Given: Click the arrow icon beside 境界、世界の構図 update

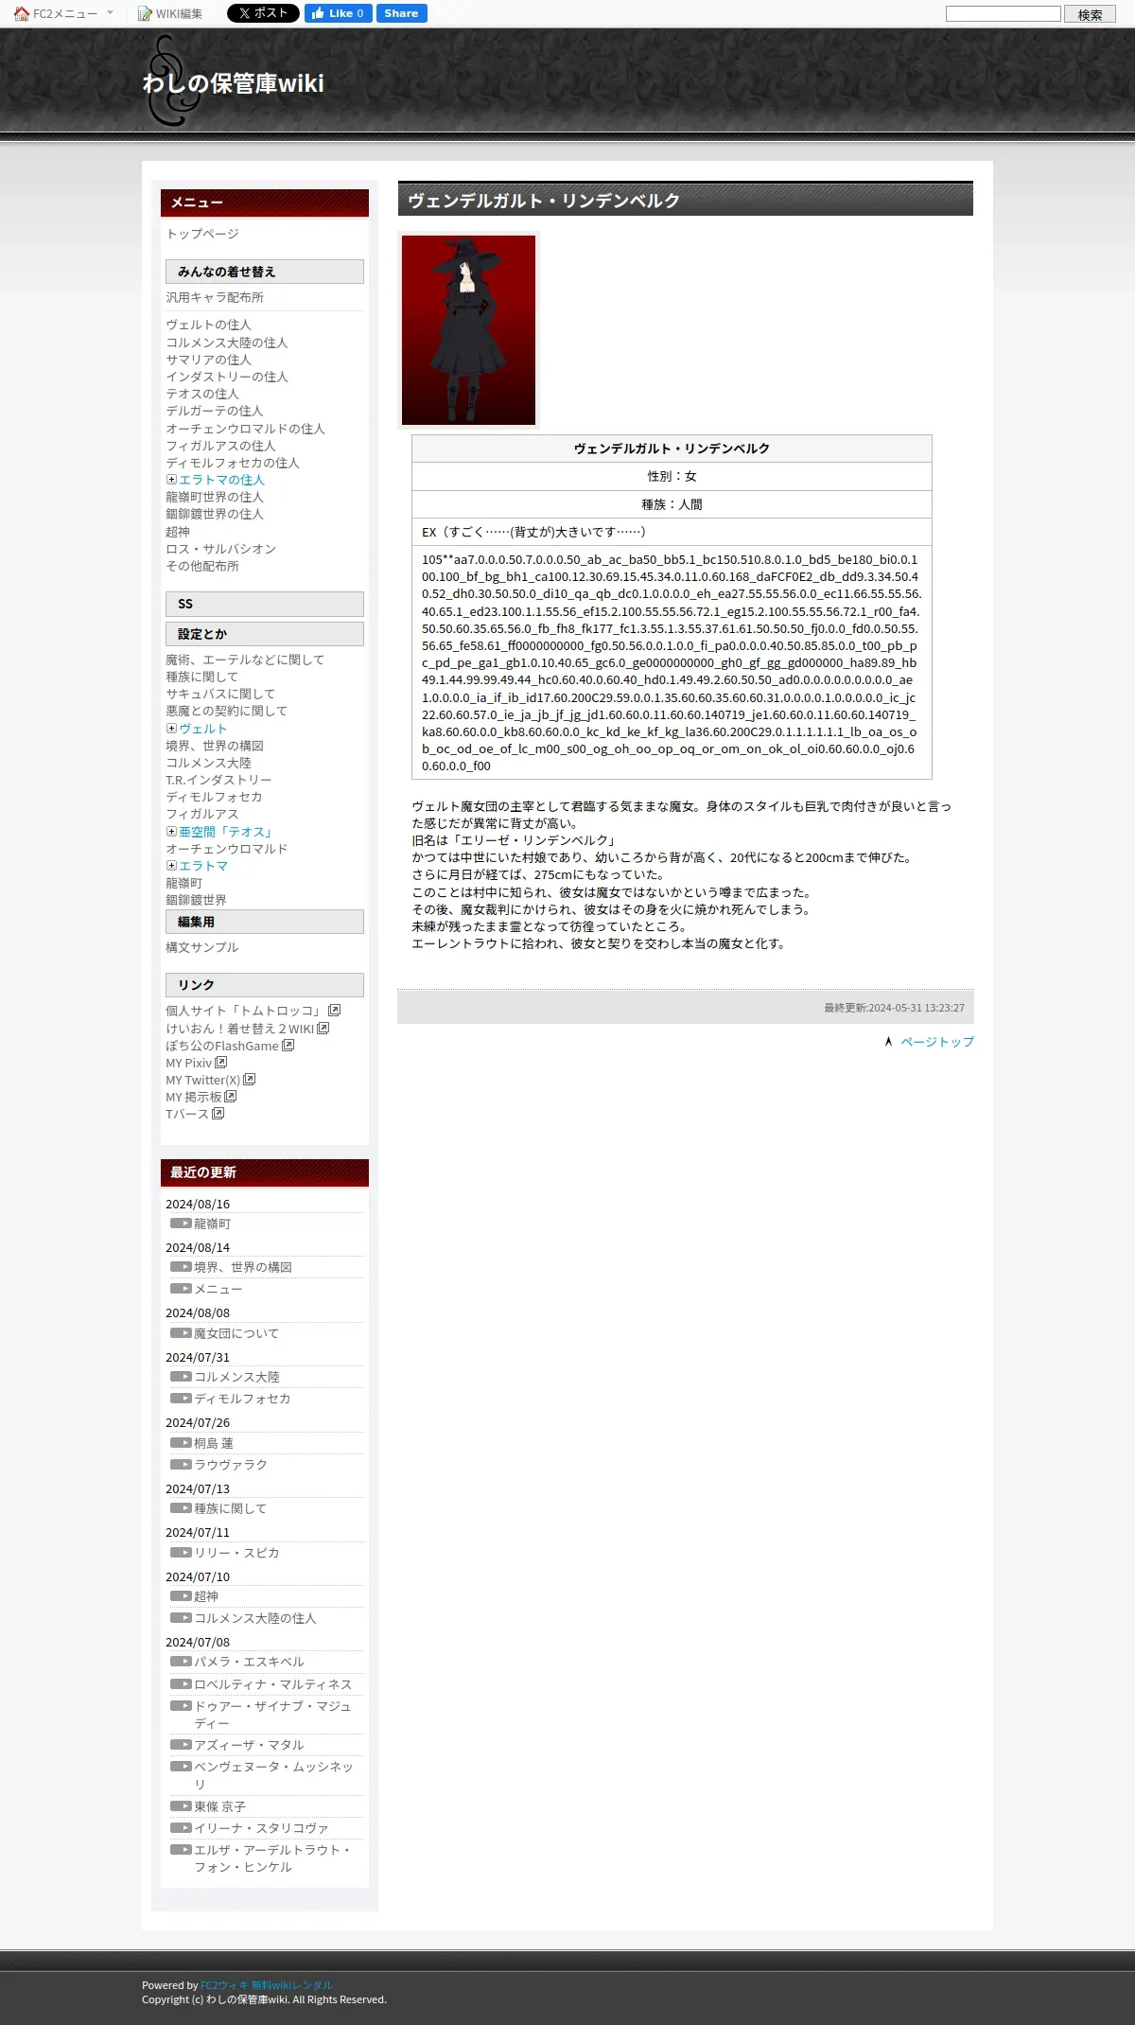Looking at the screenshot, I should [x=181, y=1267].
